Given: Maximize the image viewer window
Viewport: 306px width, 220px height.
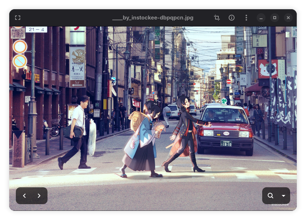Looking at the screenshot, I should 275,18.
